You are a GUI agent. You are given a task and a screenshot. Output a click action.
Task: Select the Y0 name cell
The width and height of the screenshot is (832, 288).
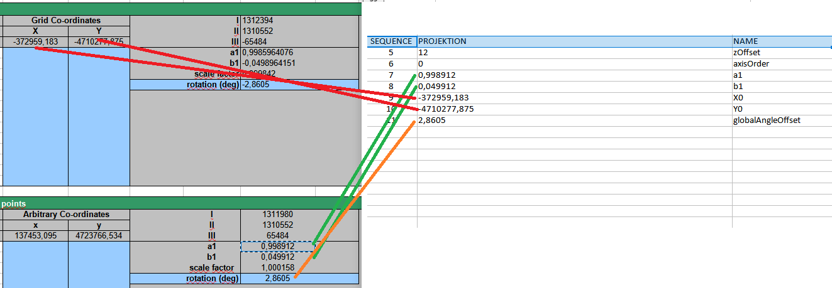pyautogui.click(x=739, y=109)
